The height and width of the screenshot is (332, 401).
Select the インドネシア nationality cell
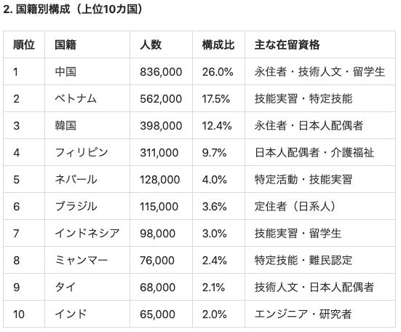tap(87, 233)
